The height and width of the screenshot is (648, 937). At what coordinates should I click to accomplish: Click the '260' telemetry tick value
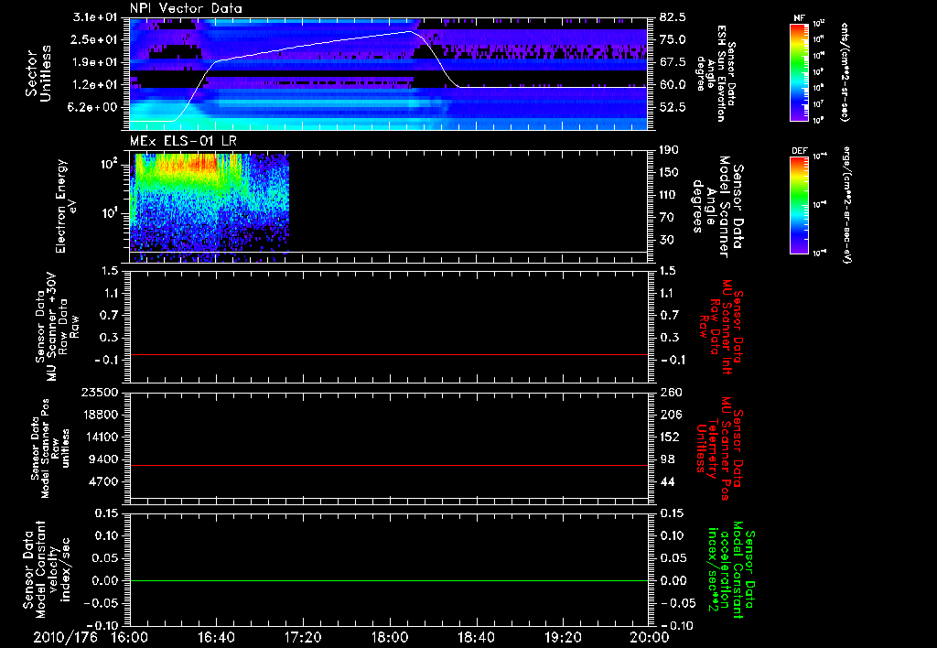click(x=670, y=392)
